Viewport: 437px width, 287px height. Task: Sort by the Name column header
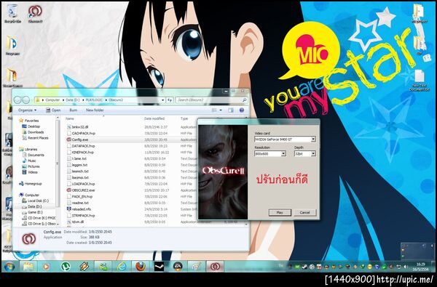click(70, 118)
